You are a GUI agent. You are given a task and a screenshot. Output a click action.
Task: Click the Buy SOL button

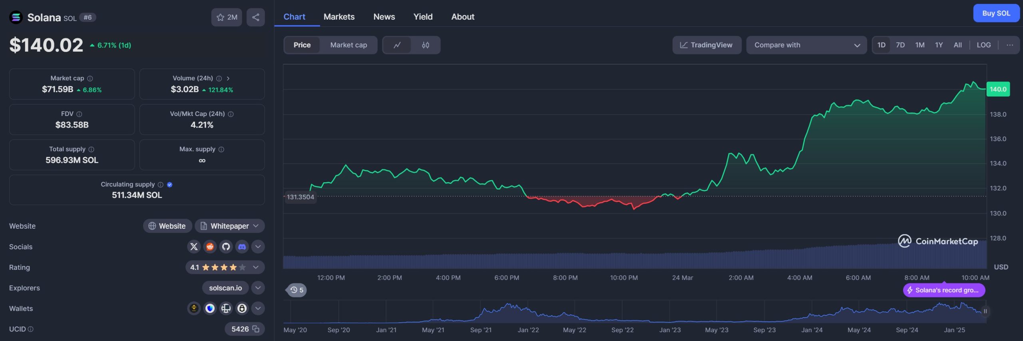[x=996, y=13]
